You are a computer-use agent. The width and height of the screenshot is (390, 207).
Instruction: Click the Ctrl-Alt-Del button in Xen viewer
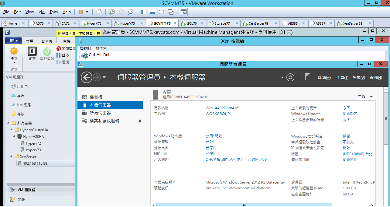(95, 55)
